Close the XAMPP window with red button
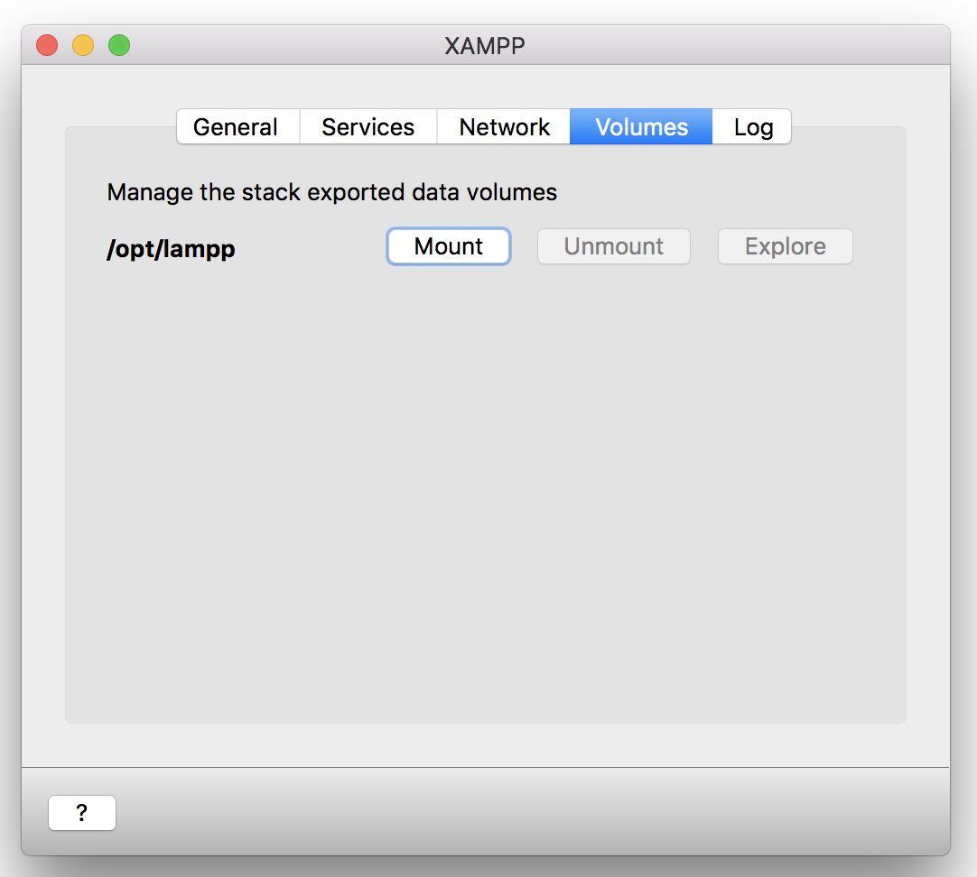 click(x=47, y=45)
